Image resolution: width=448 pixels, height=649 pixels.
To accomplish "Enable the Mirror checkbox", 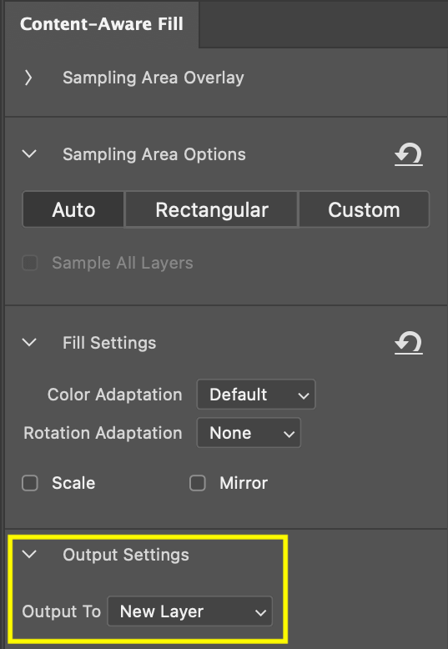I will (x=198, y=483).
